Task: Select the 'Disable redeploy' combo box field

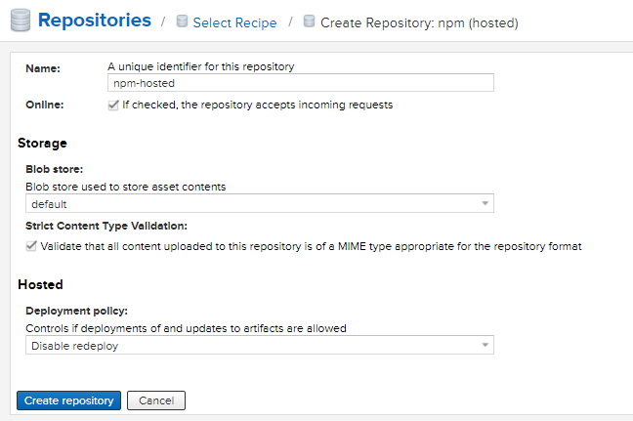Action: (252, 346)
